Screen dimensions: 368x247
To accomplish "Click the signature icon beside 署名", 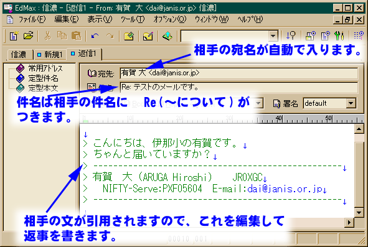I will pyautogui.click(x=277, y=103).
